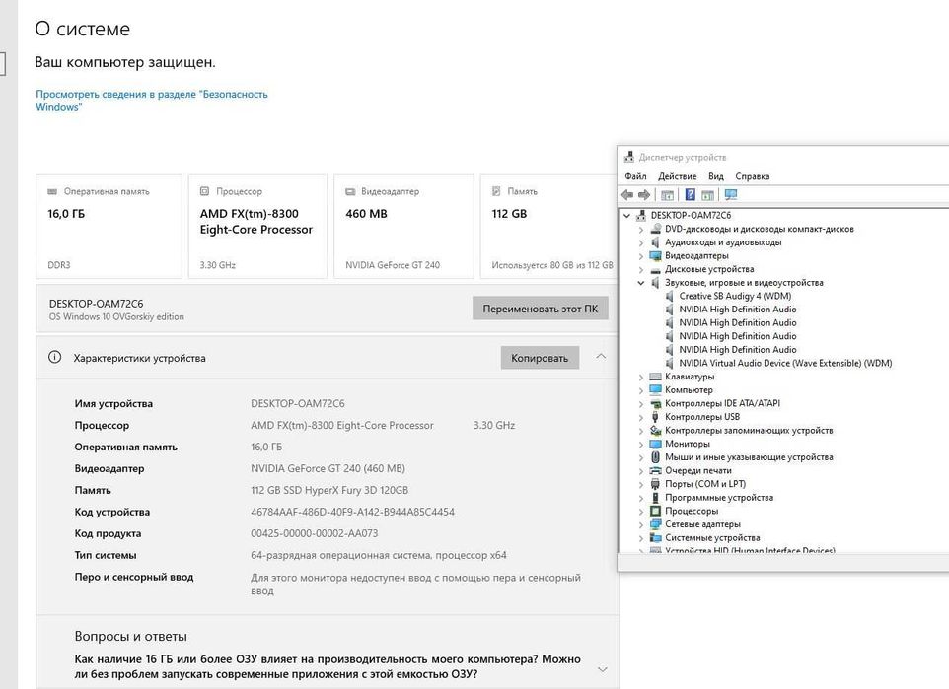
Task: Expand the 16 ГБ ОЗУ question chevron
Action: coord(602,669)
